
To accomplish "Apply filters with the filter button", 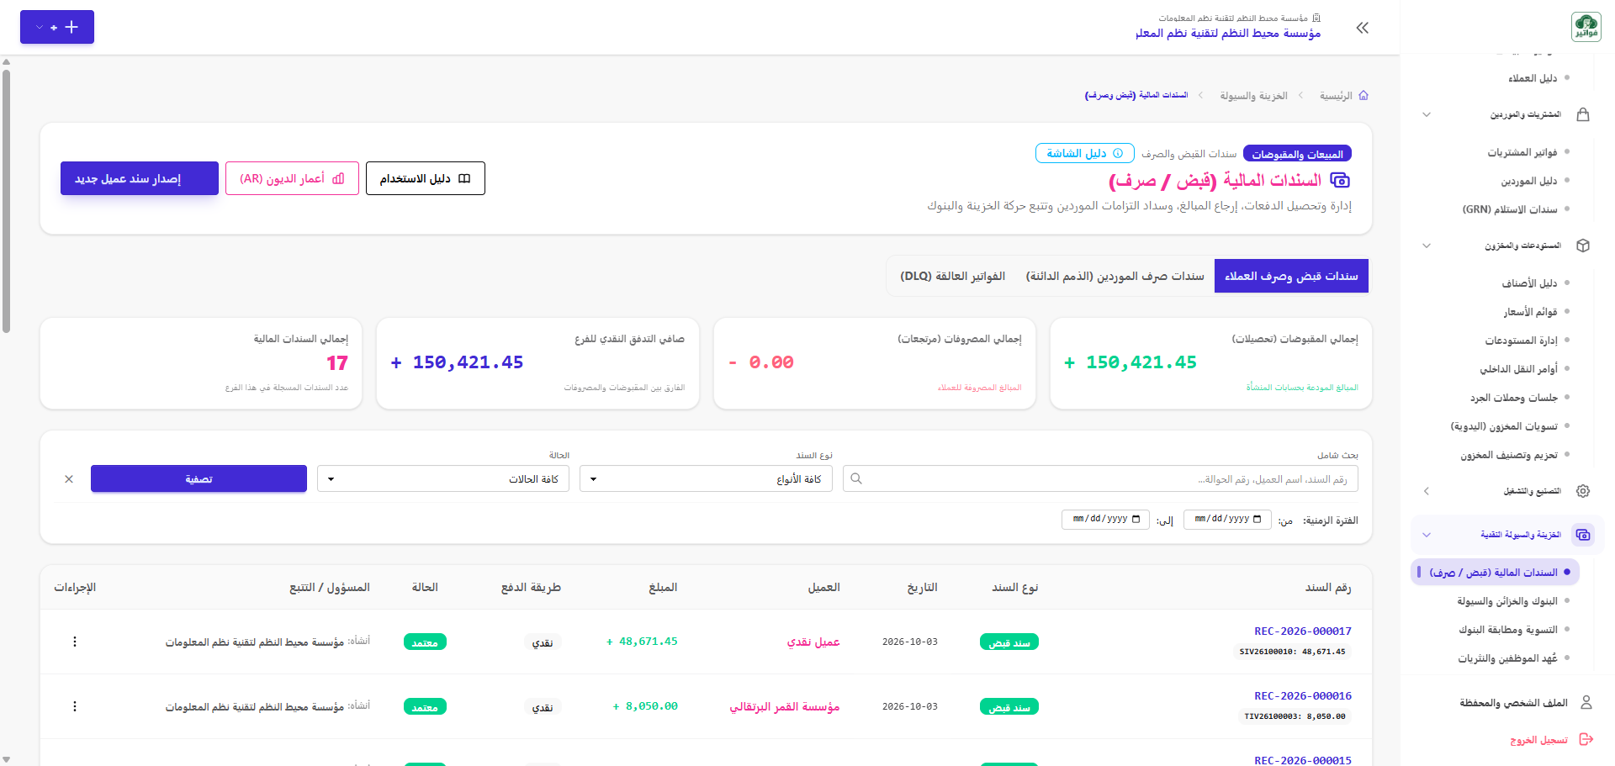I will [x=199, y=478].
